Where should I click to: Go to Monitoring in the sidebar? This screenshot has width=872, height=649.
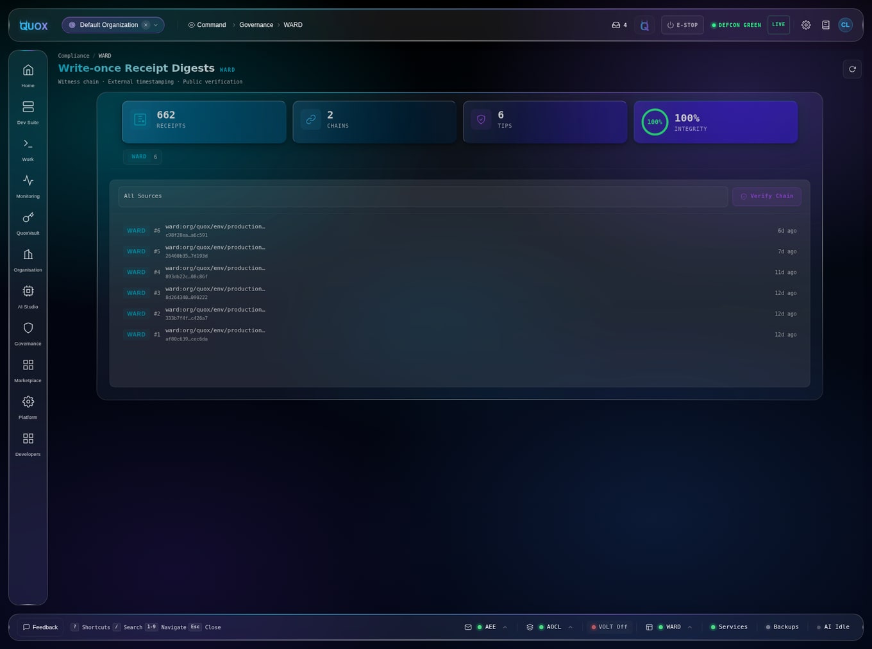(x=28, y=186)
